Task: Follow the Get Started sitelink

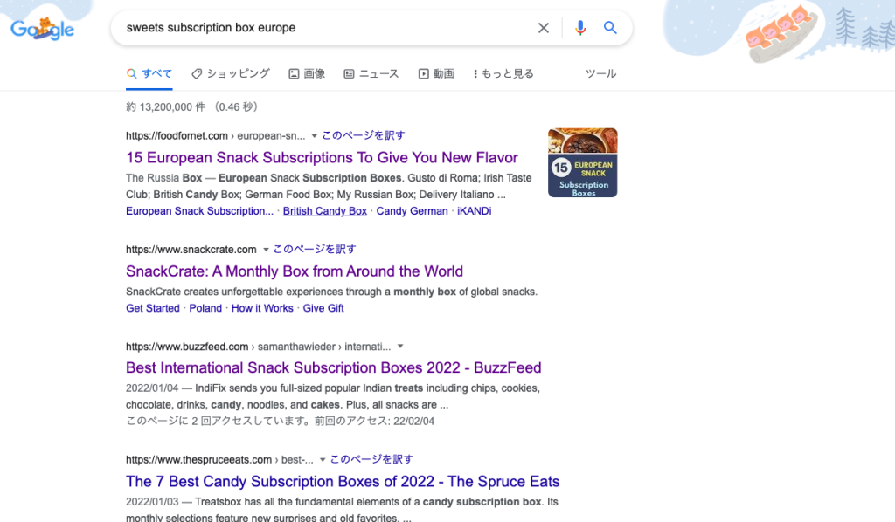Action: [153, 308]
